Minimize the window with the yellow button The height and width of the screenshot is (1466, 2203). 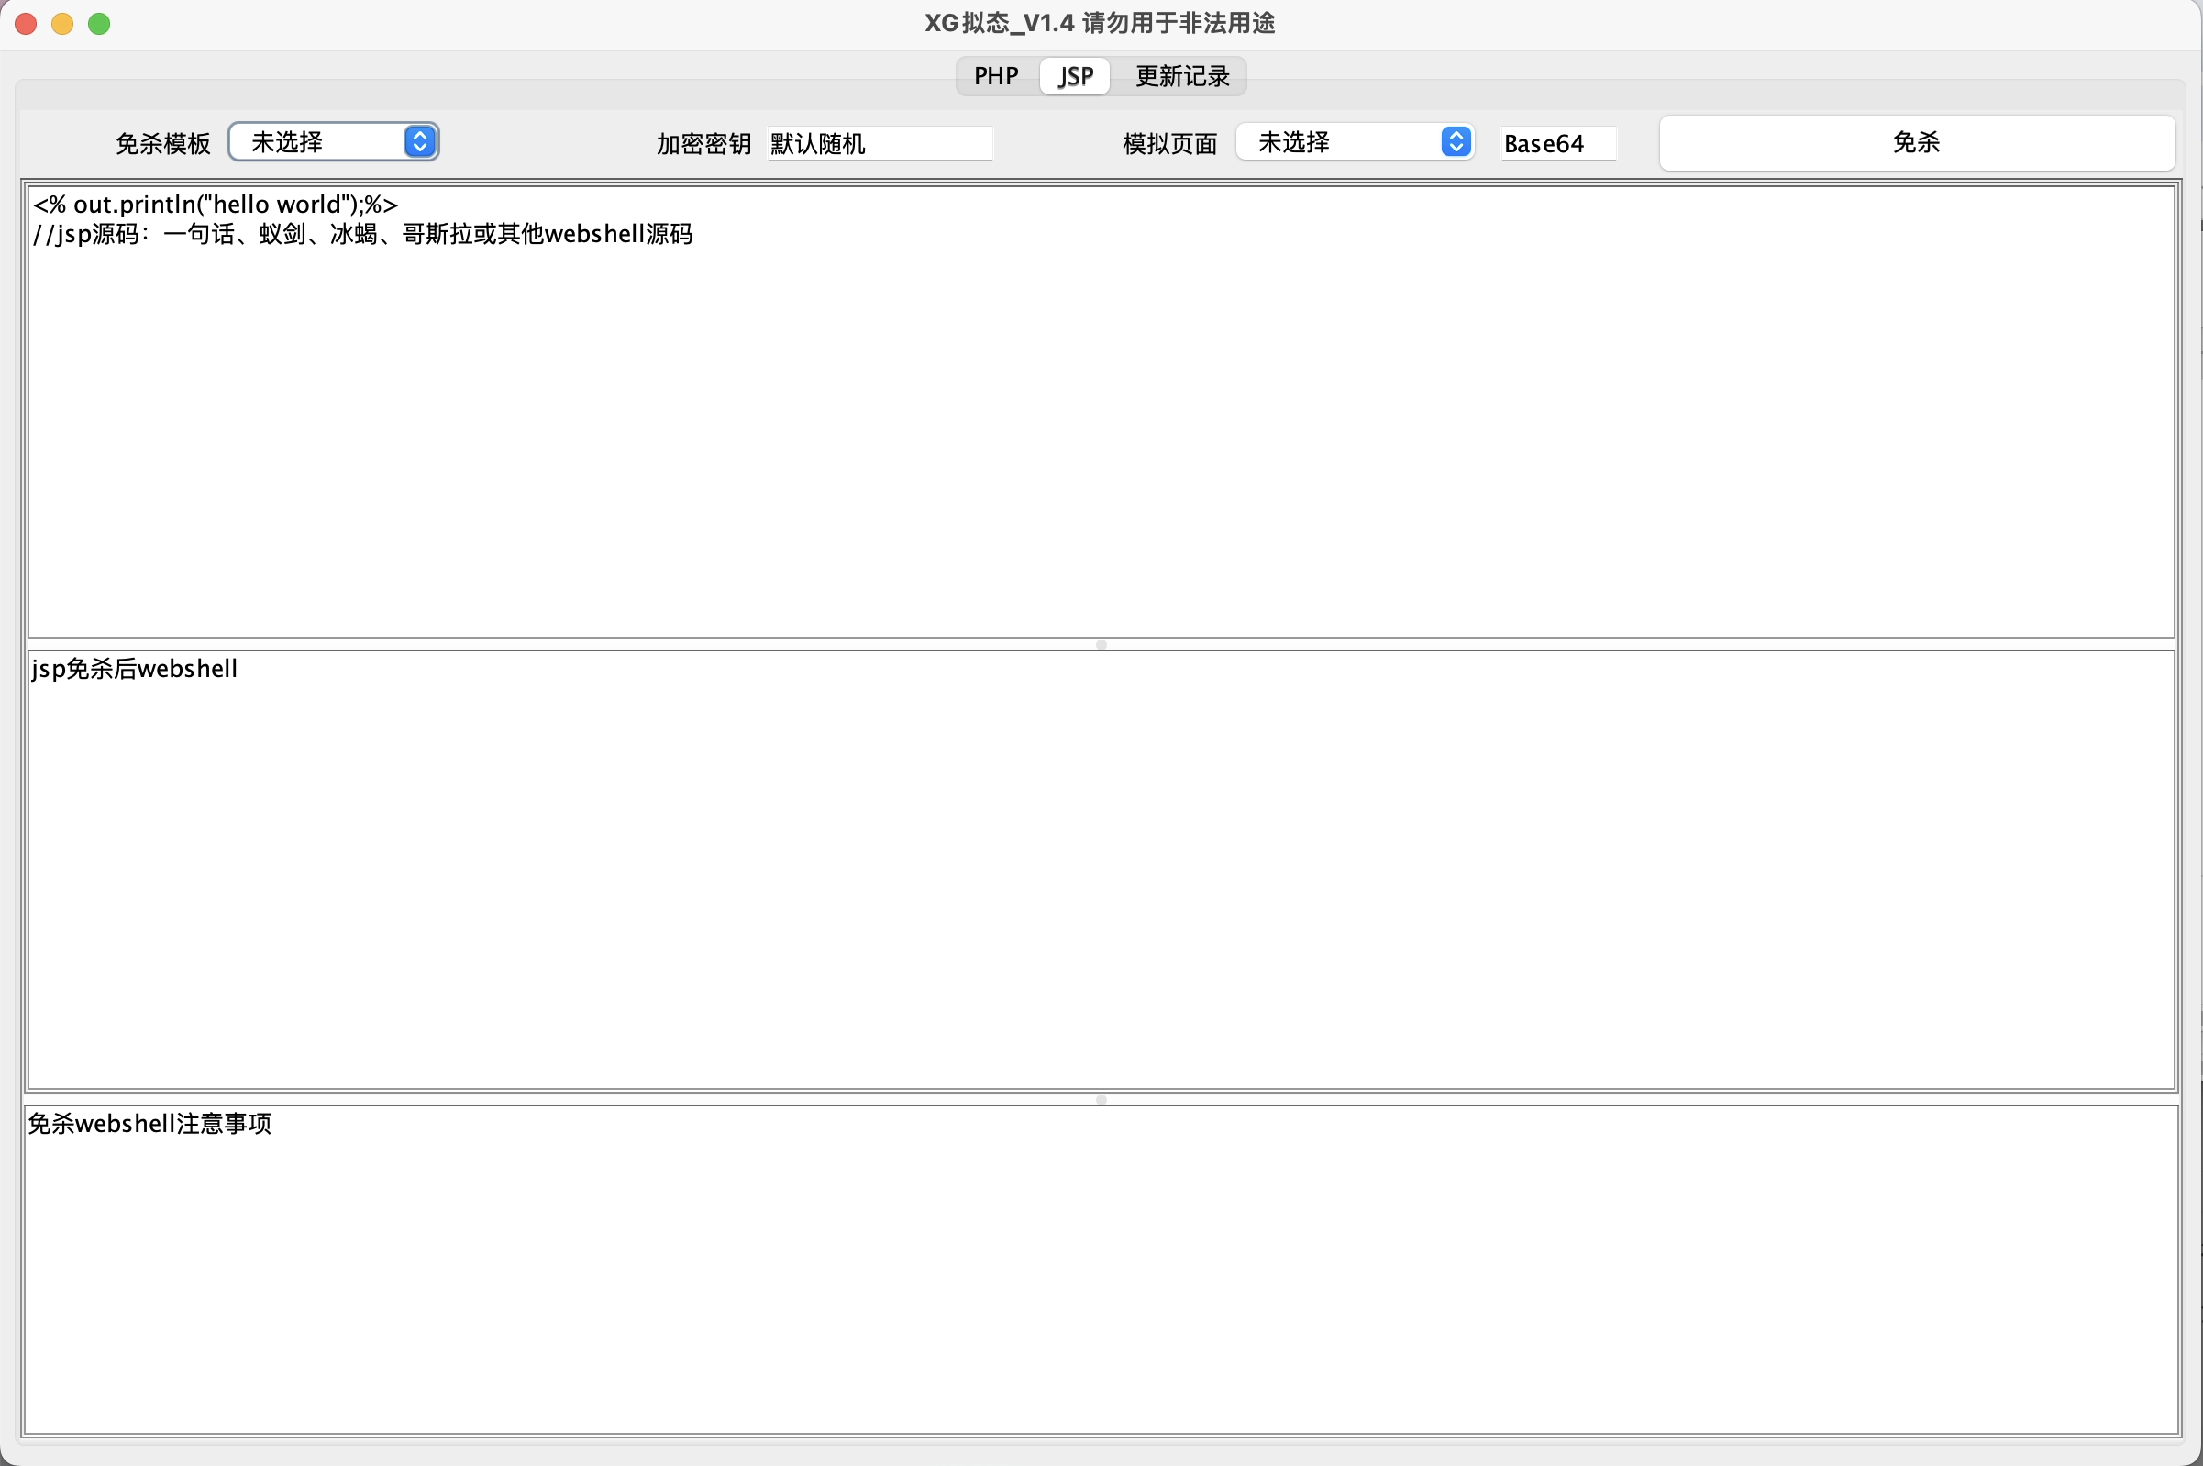pos(62,23)
